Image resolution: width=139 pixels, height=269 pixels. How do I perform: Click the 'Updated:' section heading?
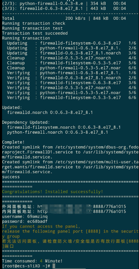pos(12,107)
